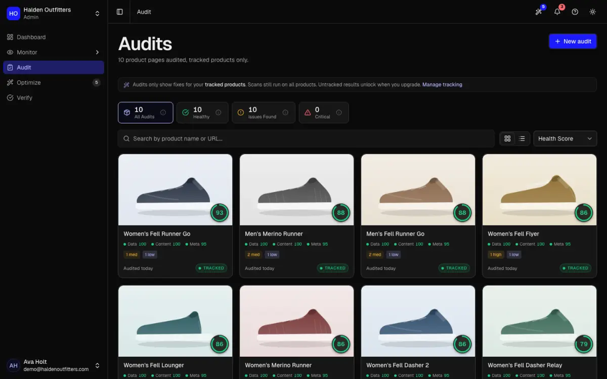The width and height of the screenshot is (607, 379).
Task: Toggle the light/dark theme sun icon
Action: pos(592,12)
